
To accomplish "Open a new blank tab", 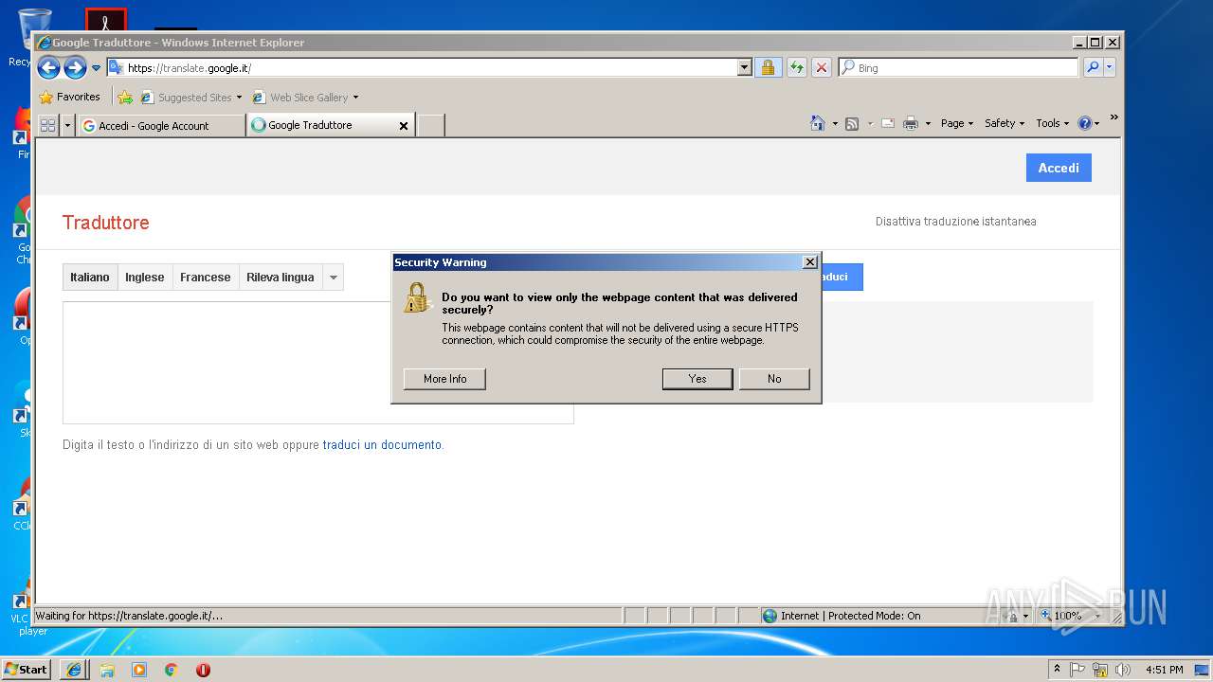I will click(x=431, y=125).
